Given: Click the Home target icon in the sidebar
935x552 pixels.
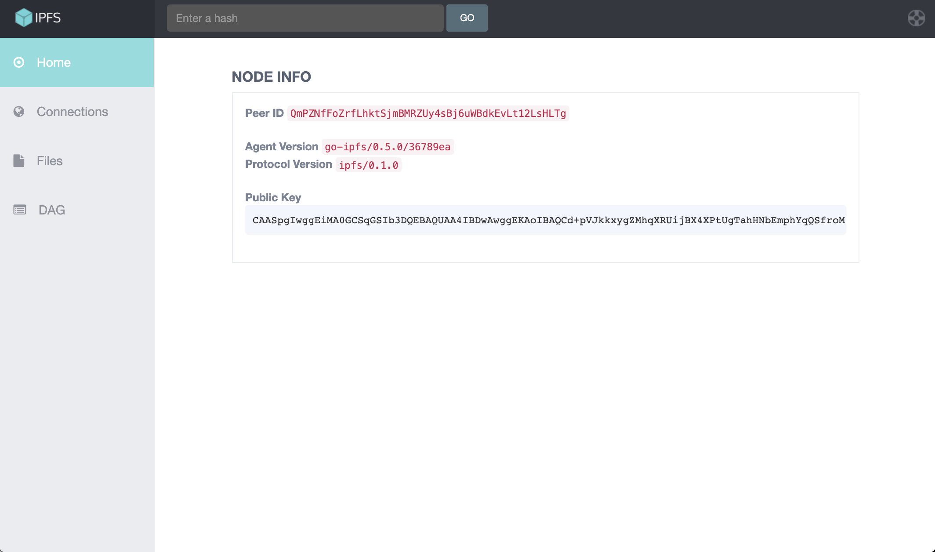Looking at the screenshot, I should (x=19, y=62).
